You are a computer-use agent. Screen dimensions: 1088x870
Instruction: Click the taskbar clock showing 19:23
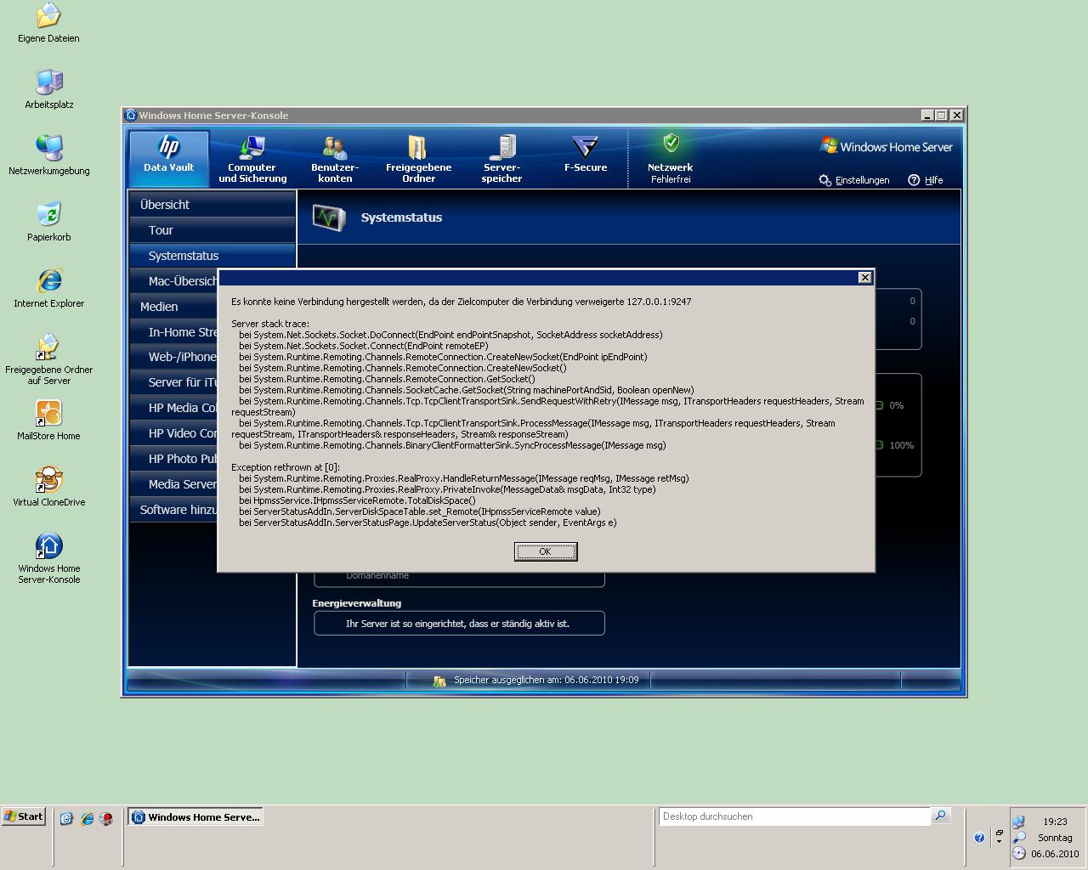[x=1055, y=822]
